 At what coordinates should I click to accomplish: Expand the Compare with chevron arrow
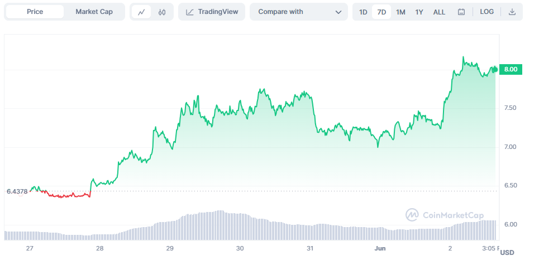click(338, 12)
